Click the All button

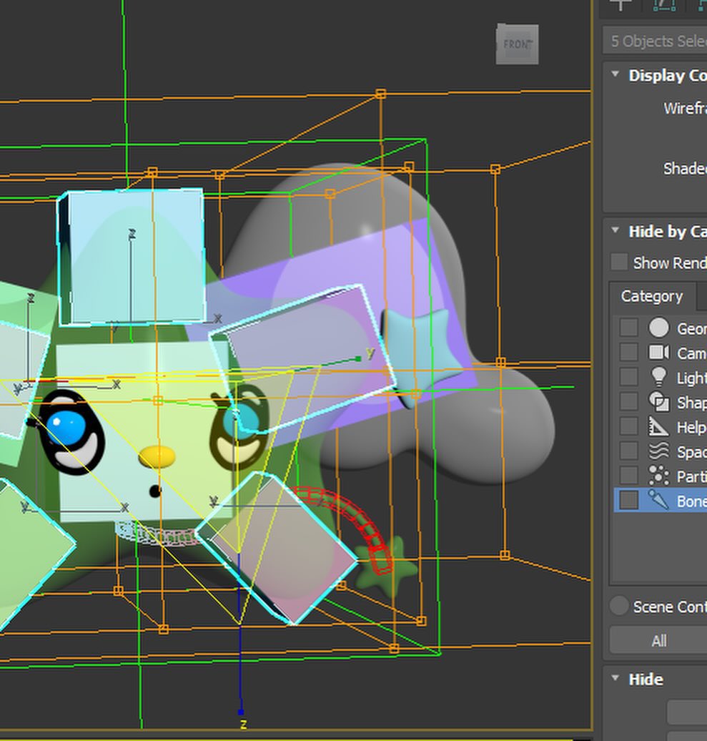[x=658, y=641]
